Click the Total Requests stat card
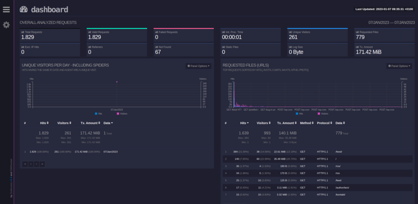This screenshot has width=418, height=204. (x=50, y=35)
